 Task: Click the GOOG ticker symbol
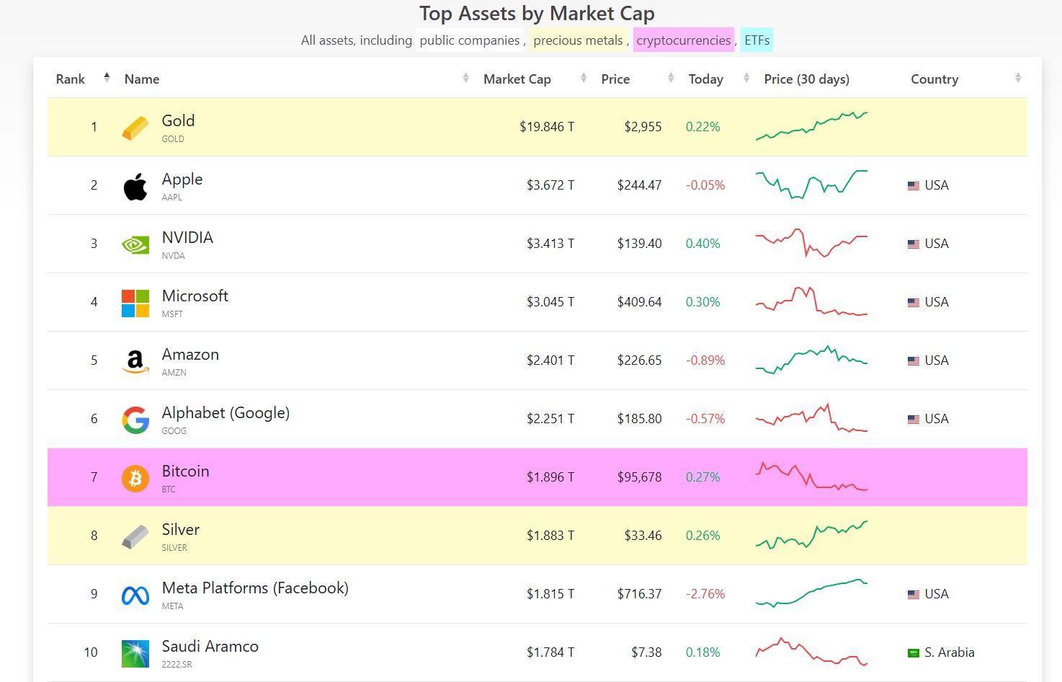174,431
